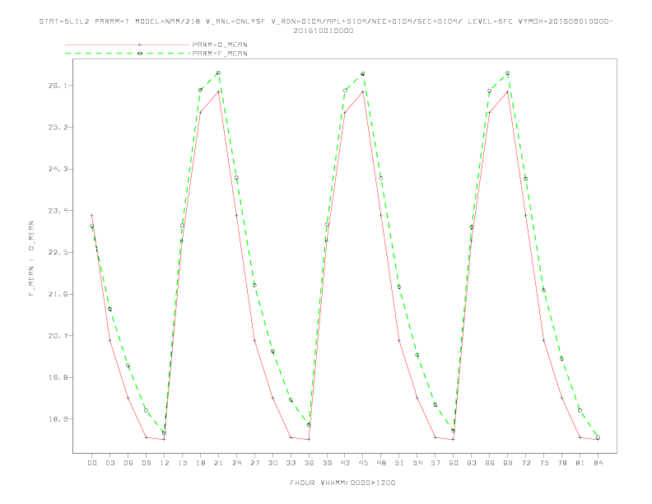Click x-axis tick label 21
This screenshot has height=504, width=652.
[218, 463]
